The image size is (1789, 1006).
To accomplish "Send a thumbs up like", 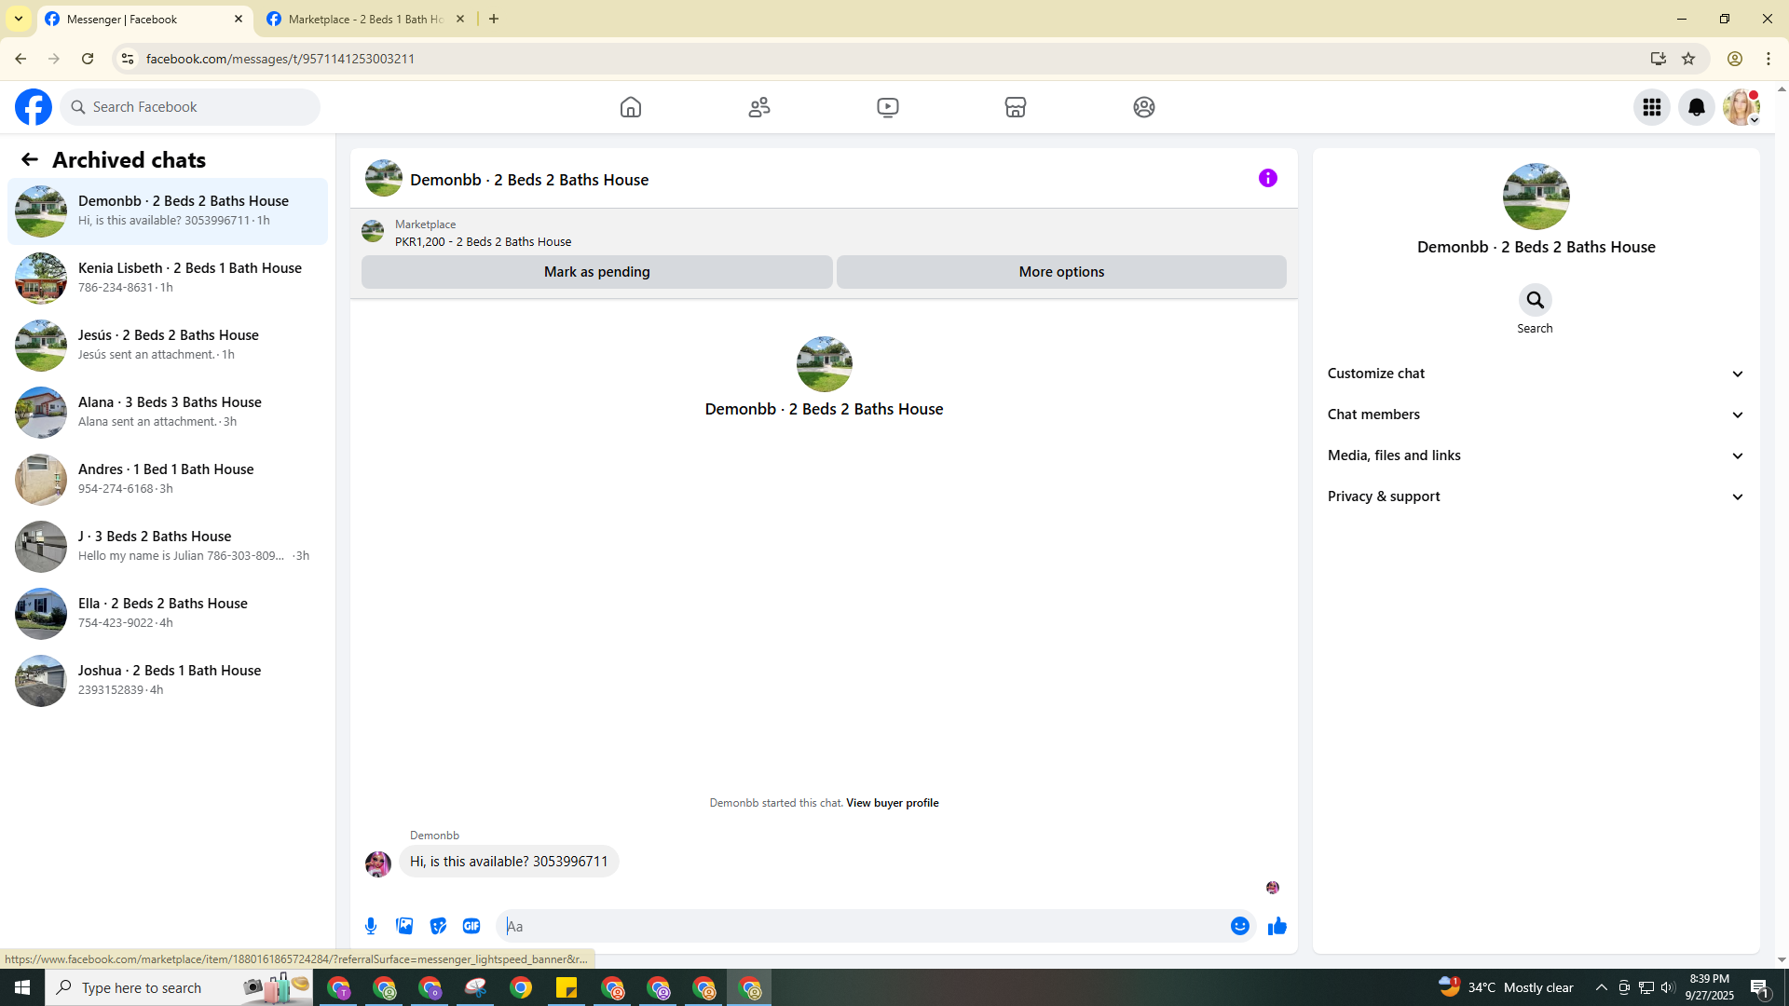I will coord(1277,926).
